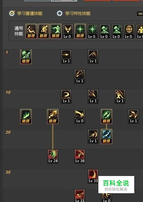Click the winged emblem Lv 0 skill
This screenshot has width=143, height=202.
point(68,31)
